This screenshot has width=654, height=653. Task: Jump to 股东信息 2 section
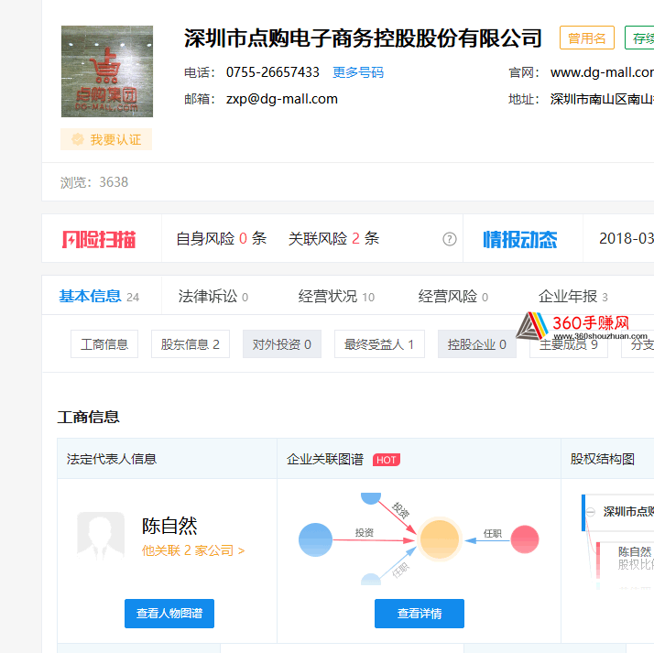click(191, 344)
